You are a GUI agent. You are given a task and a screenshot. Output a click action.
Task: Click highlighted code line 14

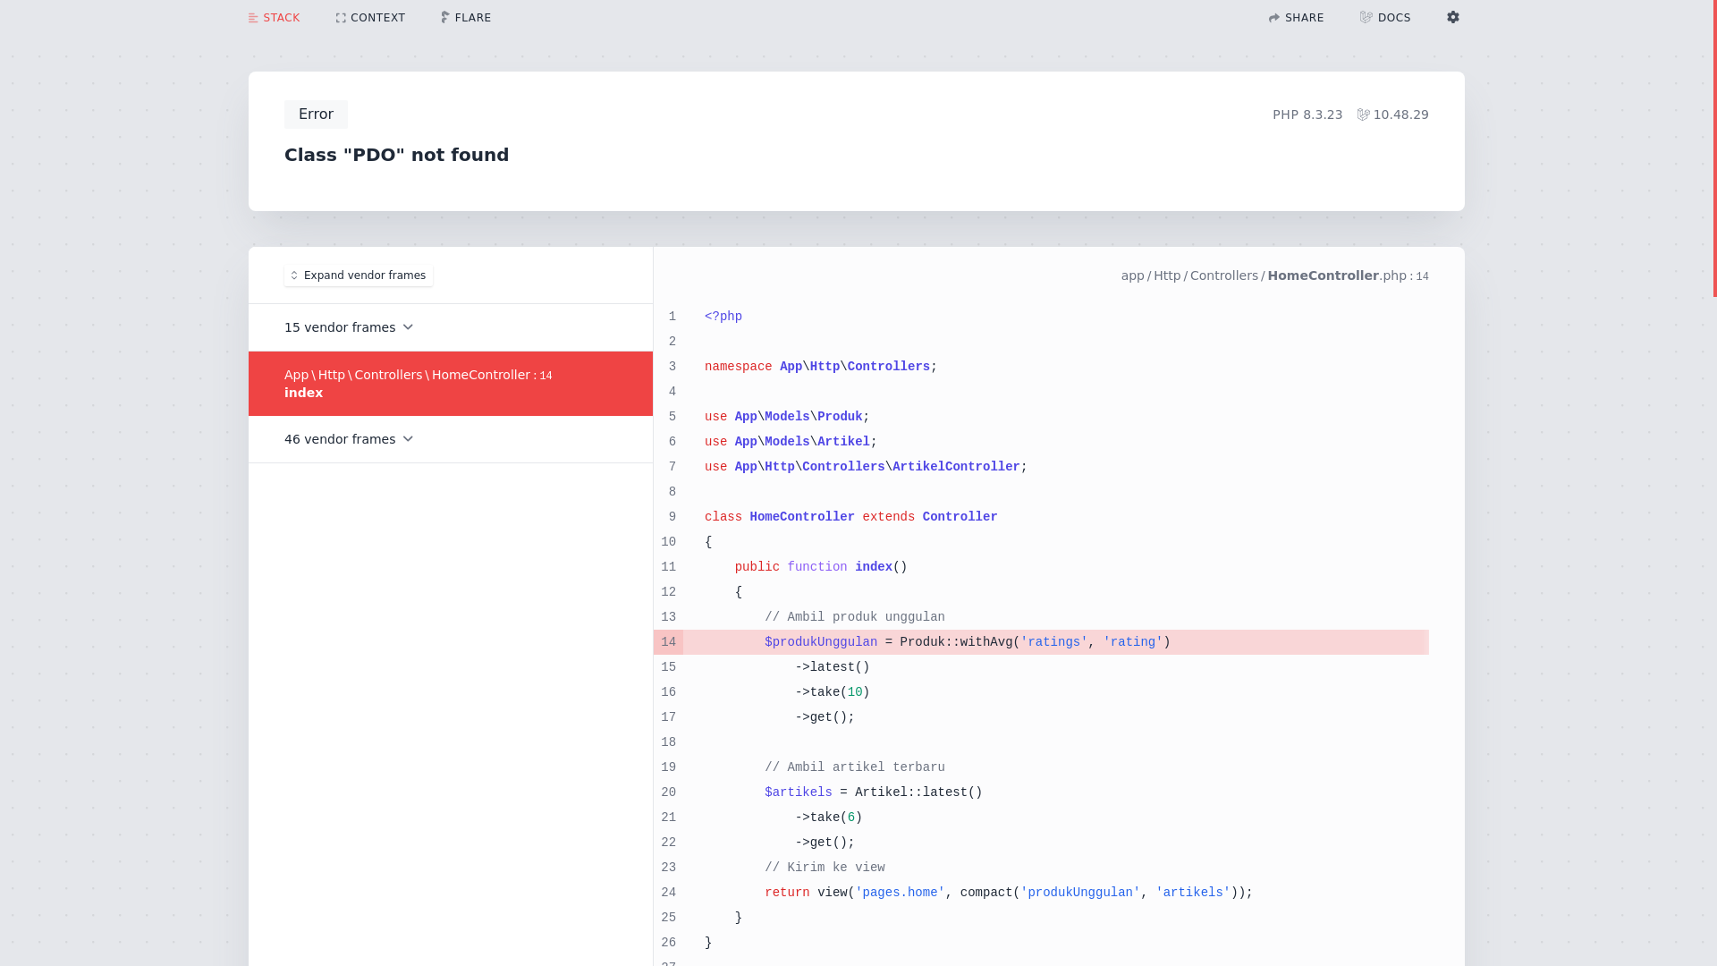1055,642
